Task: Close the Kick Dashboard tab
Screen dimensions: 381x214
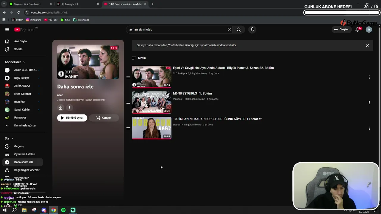Action: tap(51, 4)
